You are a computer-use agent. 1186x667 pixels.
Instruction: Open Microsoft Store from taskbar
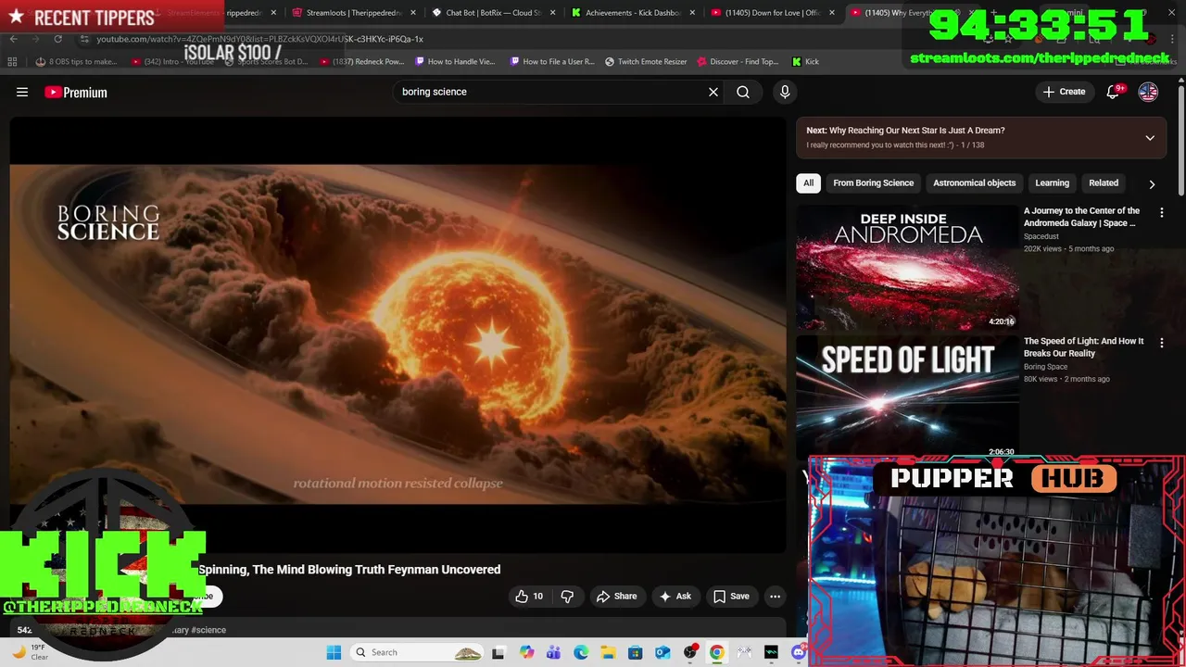(635, 652)
